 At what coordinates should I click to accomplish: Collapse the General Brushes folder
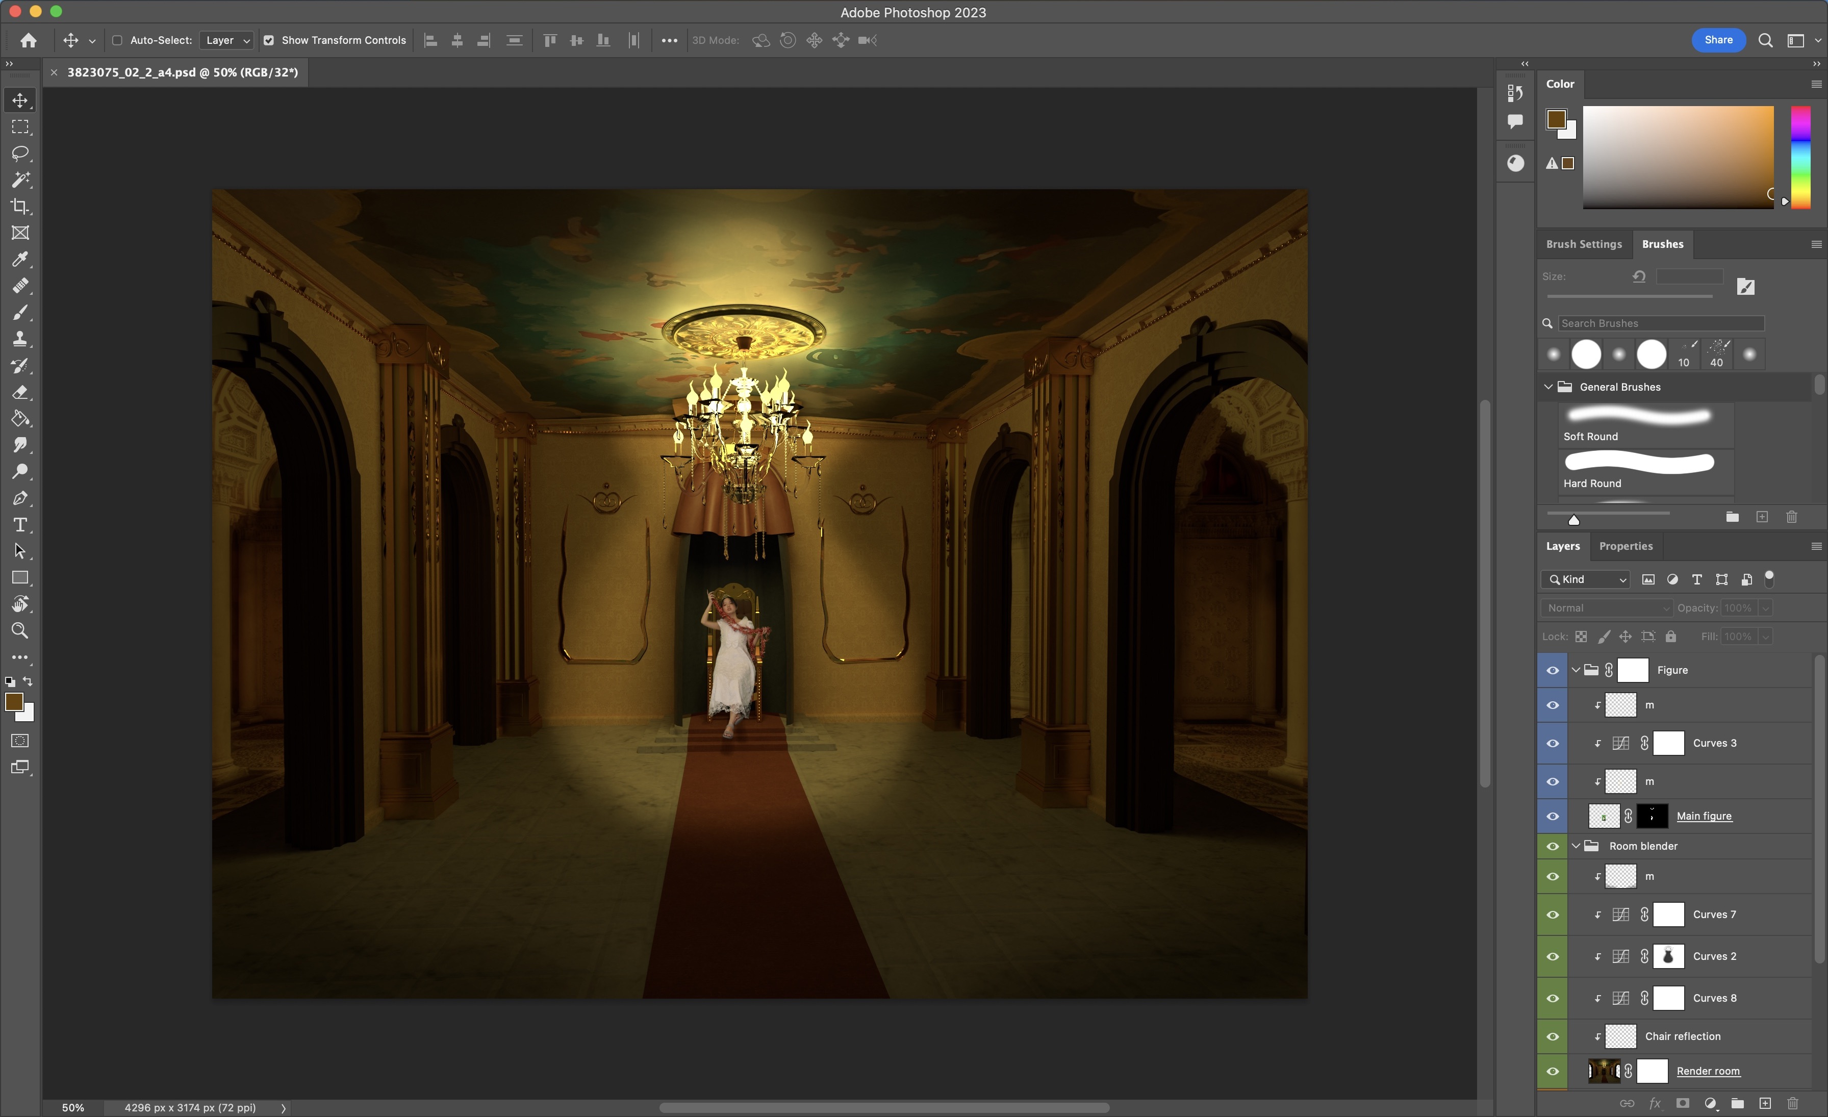(x=1548, y=387)
